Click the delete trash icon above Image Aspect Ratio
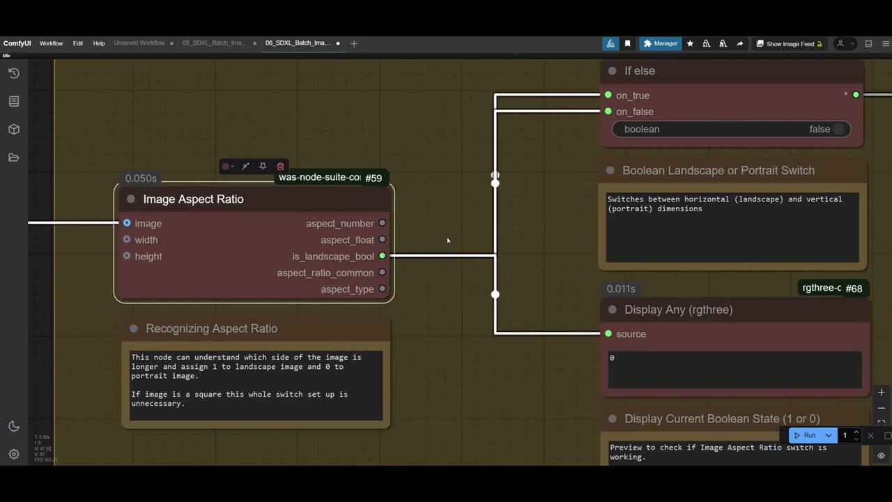The image size is (892, 502). pyautogui.click(x=280, y=167)
